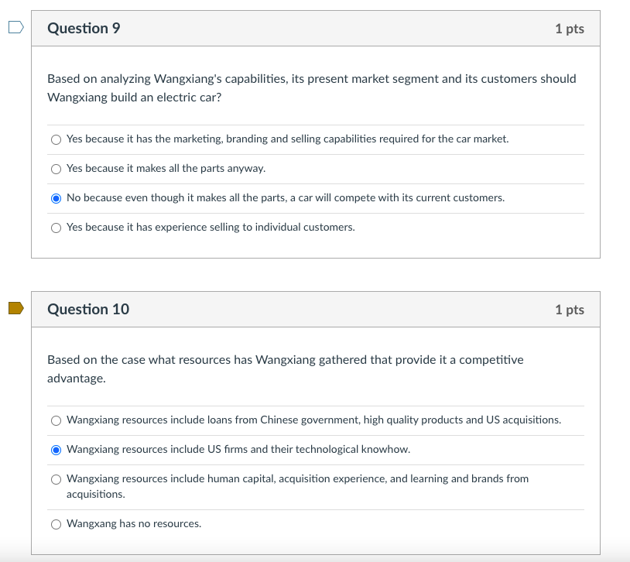630x562 pixels.
Task: Choose human capital and acquisition experience answer
Action: pos(56,479)
